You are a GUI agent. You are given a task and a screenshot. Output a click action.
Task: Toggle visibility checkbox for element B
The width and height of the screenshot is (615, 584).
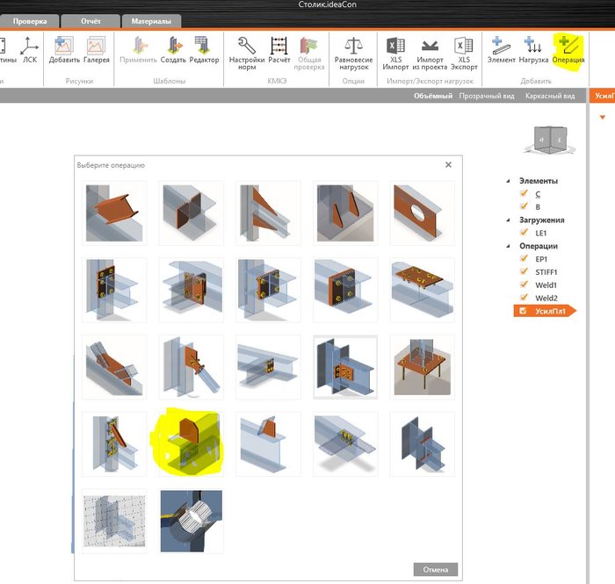pos(524,206)
